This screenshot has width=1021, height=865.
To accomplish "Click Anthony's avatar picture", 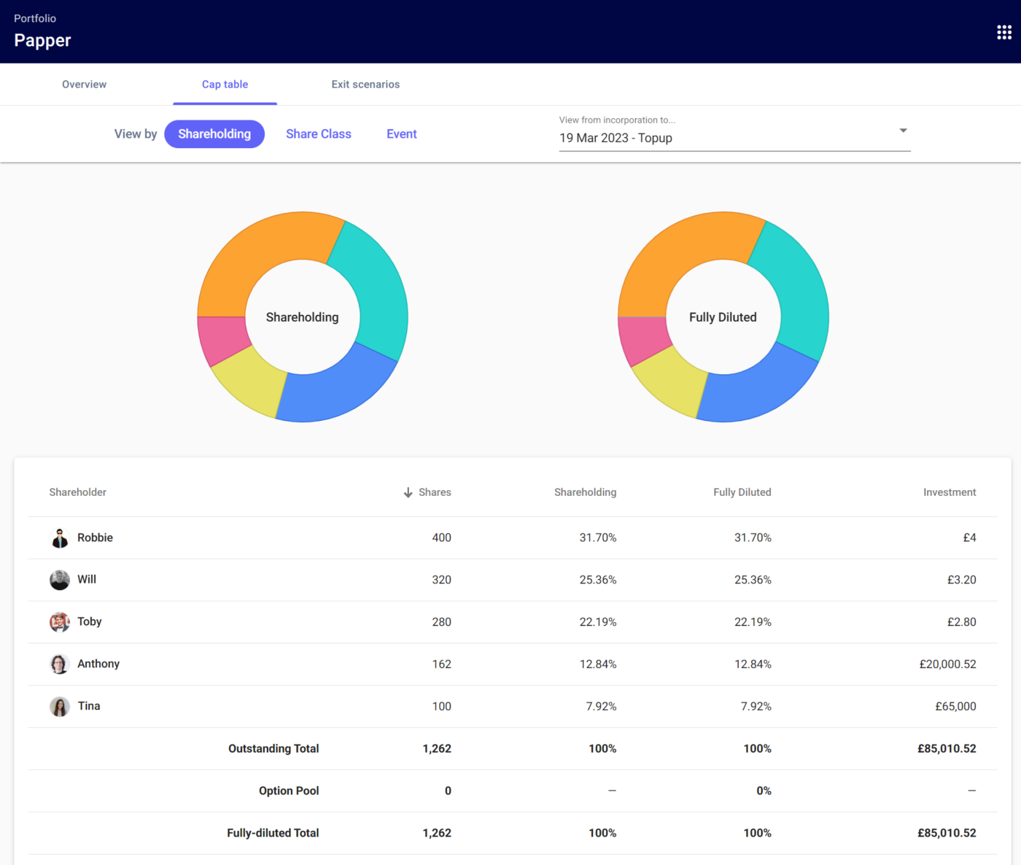I will tap(60, 664).
